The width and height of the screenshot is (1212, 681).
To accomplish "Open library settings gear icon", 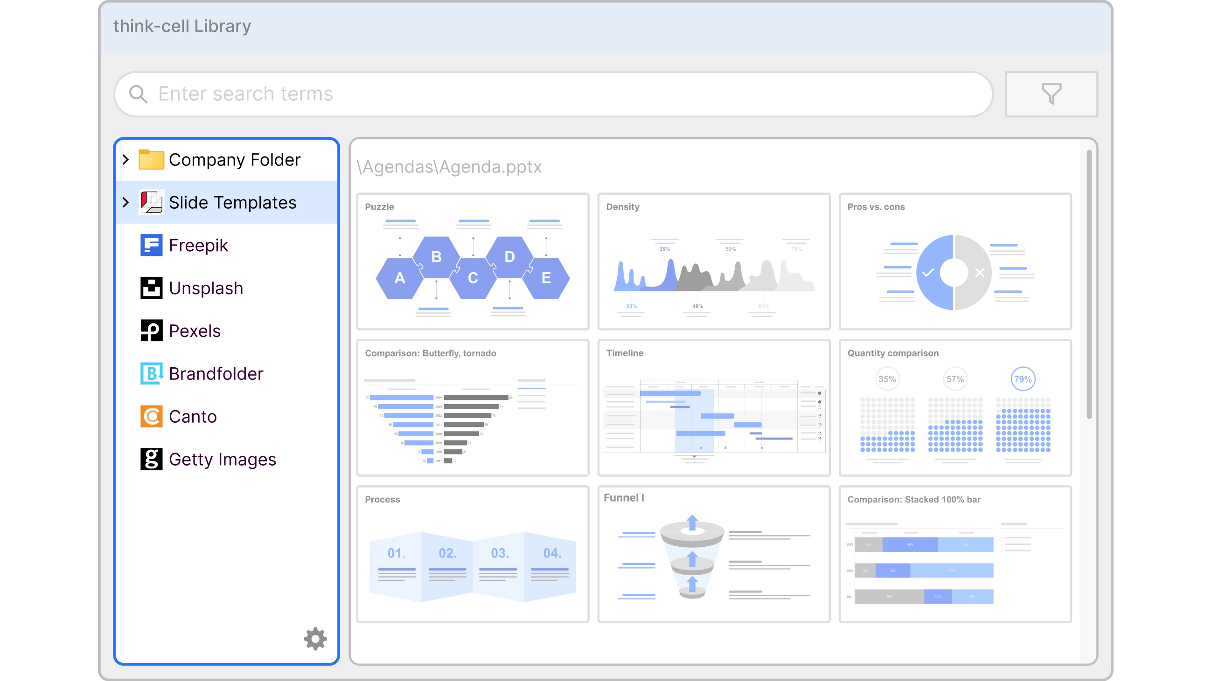I will point(315,639).
